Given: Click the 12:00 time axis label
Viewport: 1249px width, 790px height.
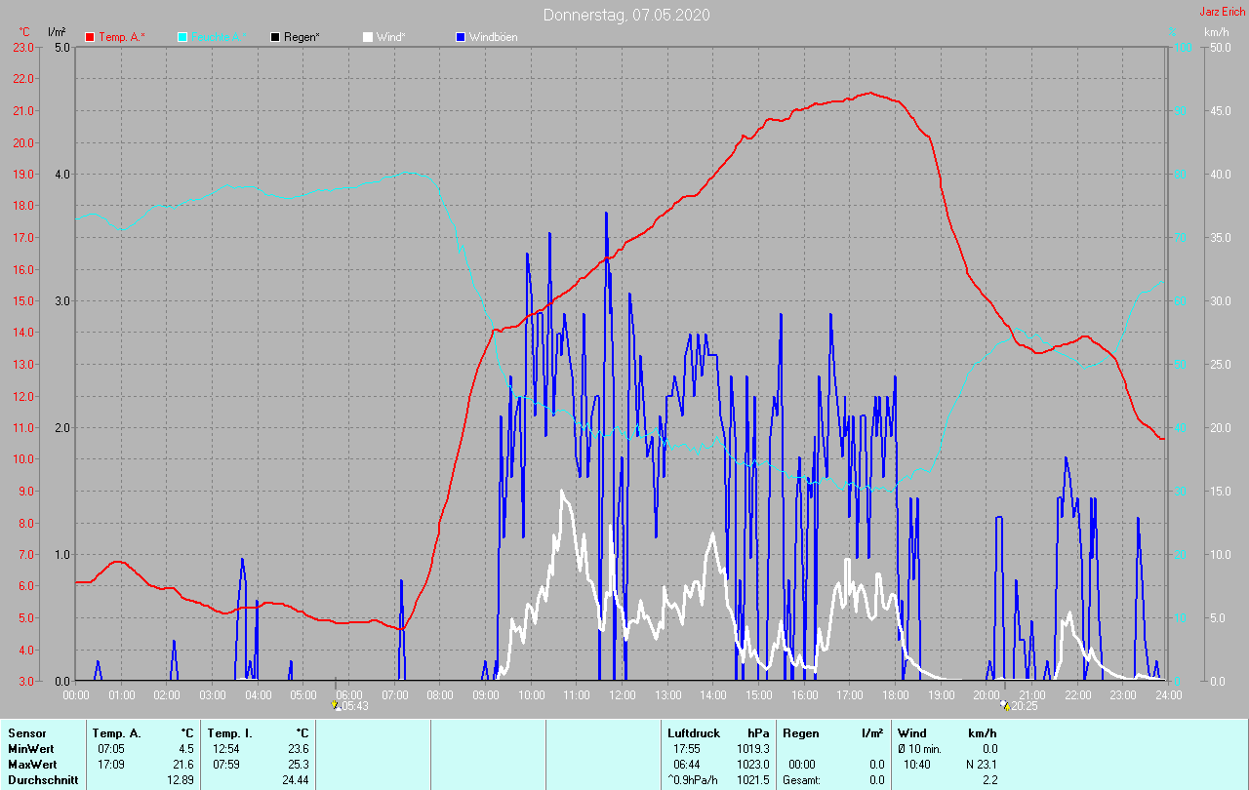Looking at the screenshot, I should 622,694.
